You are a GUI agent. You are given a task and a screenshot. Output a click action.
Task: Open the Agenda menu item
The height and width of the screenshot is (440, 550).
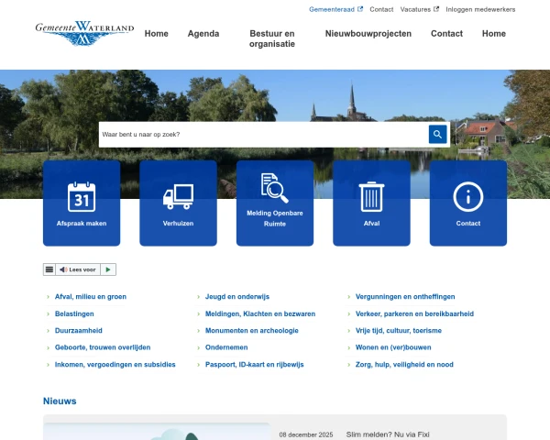click(203, 34)
